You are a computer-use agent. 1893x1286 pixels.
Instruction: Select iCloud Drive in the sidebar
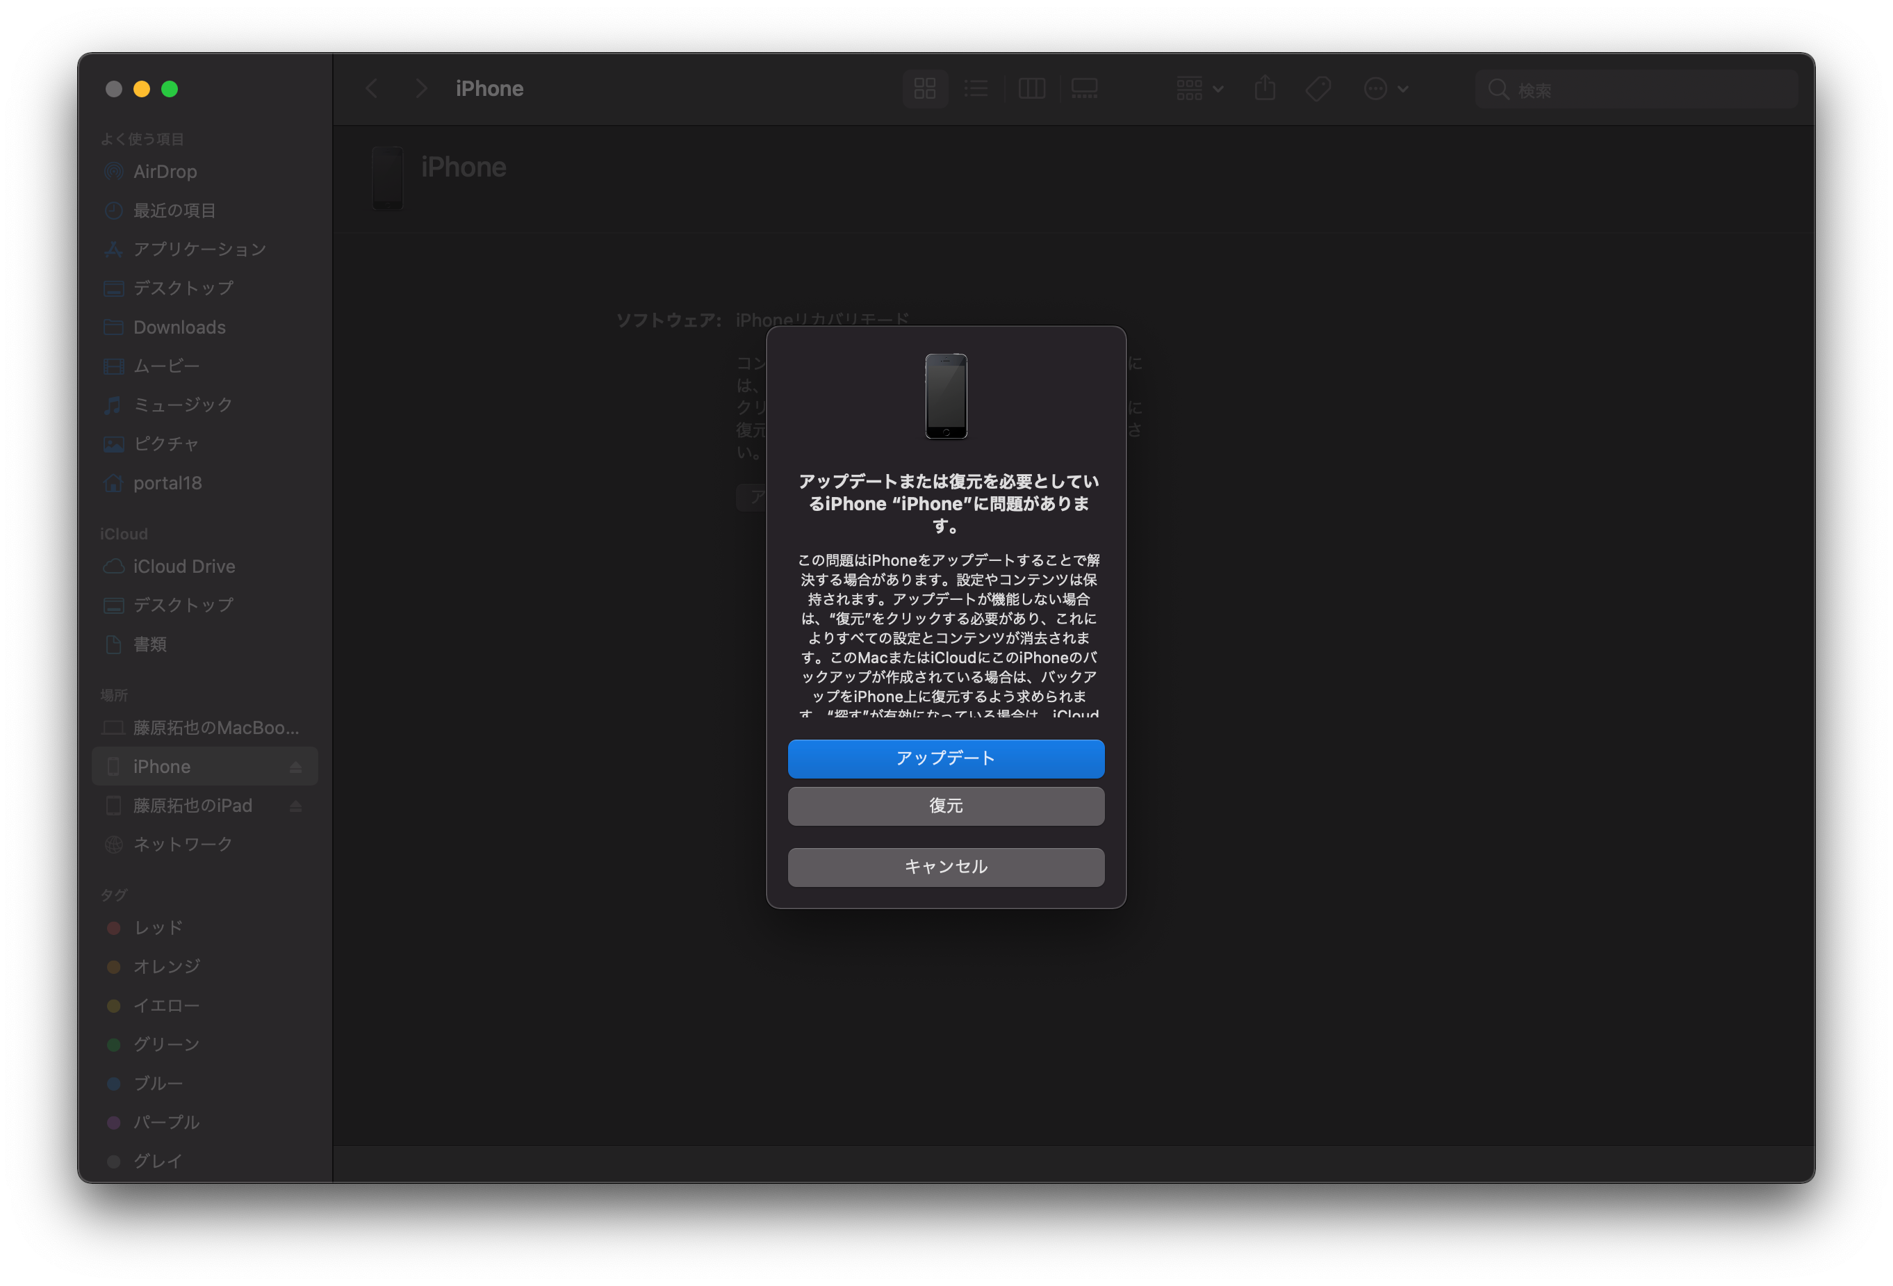[x=184, y=567]
